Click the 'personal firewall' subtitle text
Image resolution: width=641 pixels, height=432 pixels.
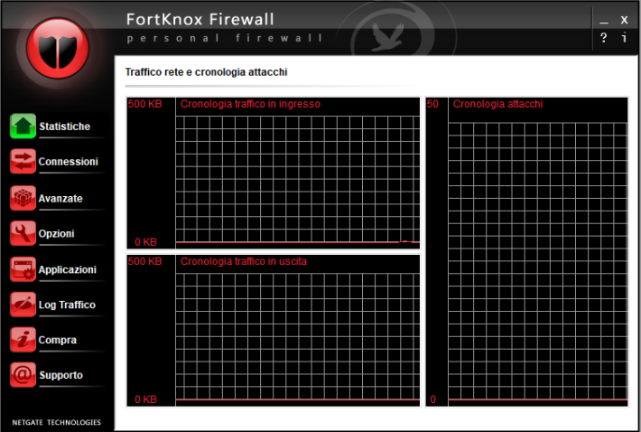point(225,39)
